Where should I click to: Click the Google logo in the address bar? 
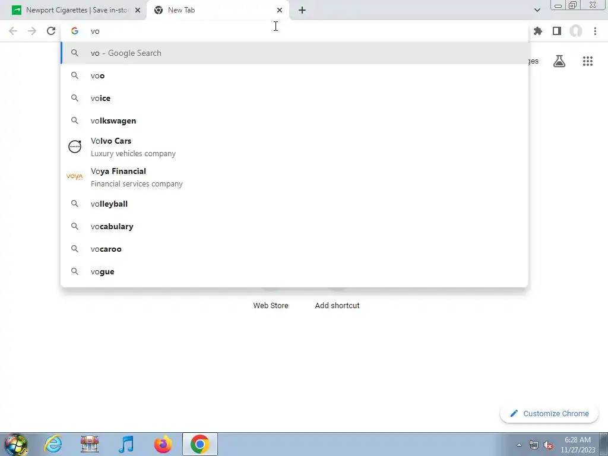pos(74,31)
